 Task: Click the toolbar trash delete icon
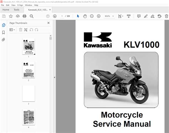[x=167, y=16]
